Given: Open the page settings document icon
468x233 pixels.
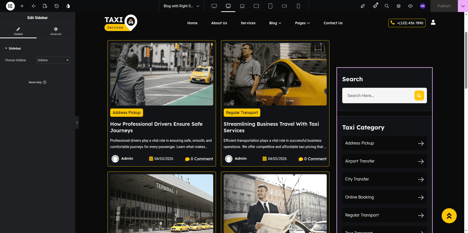Looking at the screenshot, I should point(45,6).
